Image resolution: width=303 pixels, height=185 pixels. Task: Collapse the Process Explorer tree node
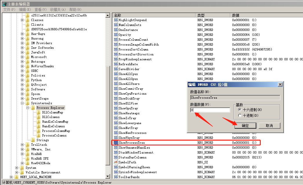[x=28, y=108]
